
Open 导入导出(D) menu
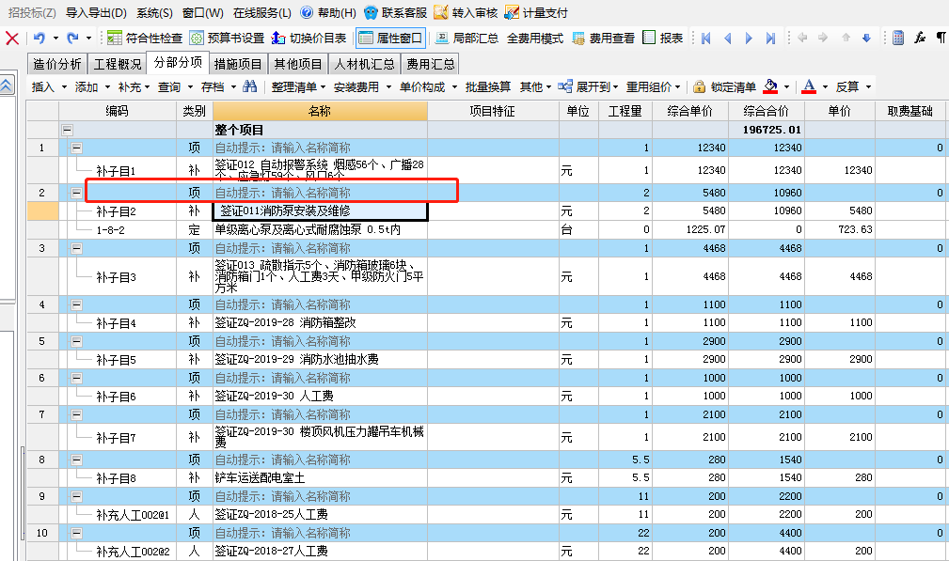click(x=96, y=13)
